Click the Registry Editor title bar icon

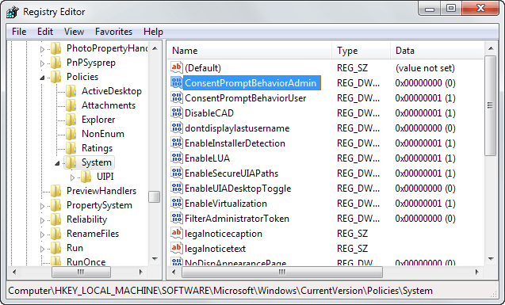click(13, 12)
